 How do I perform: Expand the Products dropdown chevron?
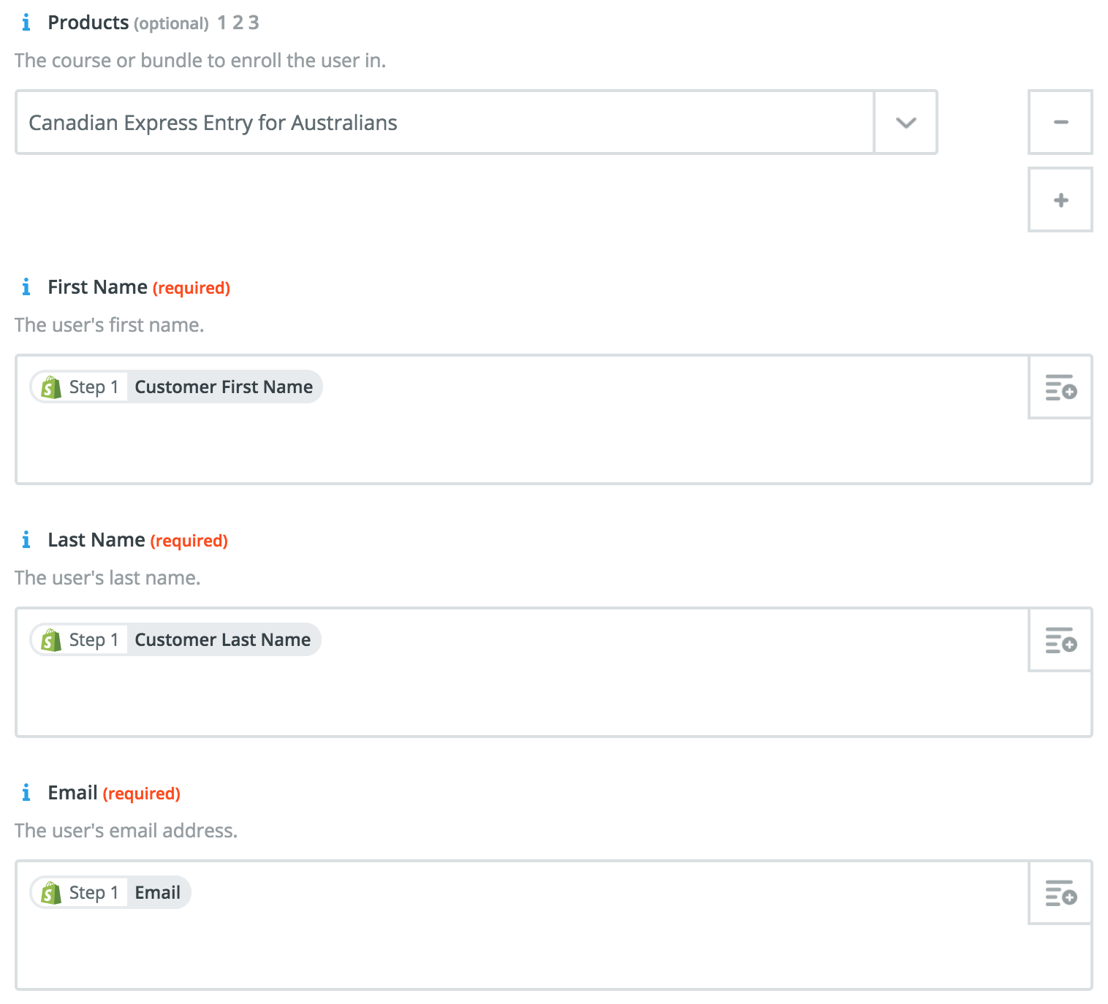click(906, 123)
